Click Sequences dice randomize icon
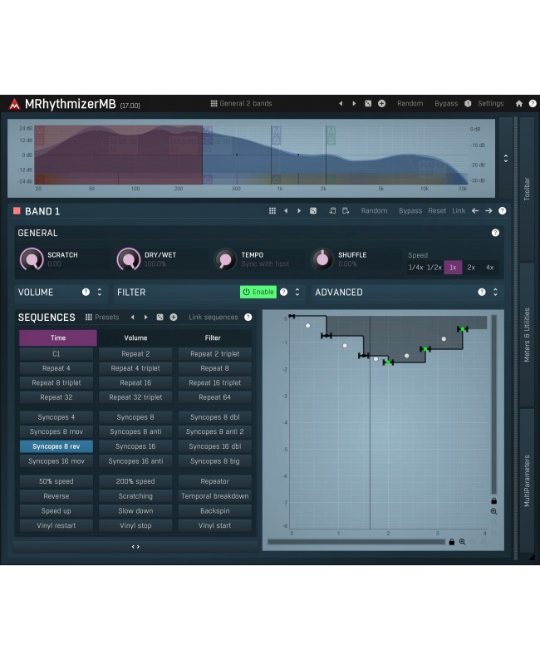The image size is (540, 660). click(x=160, y=318)
